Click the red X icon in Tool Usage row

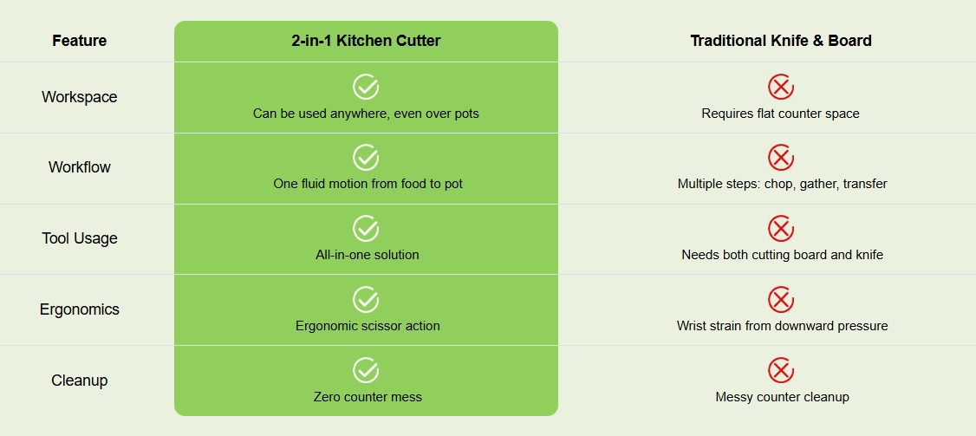781,229
